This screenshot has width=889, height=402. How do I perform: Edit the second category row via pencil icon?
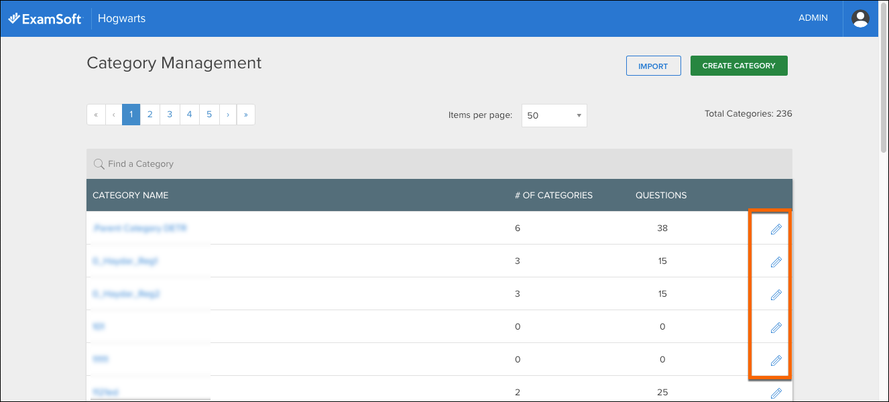point(776,262)
